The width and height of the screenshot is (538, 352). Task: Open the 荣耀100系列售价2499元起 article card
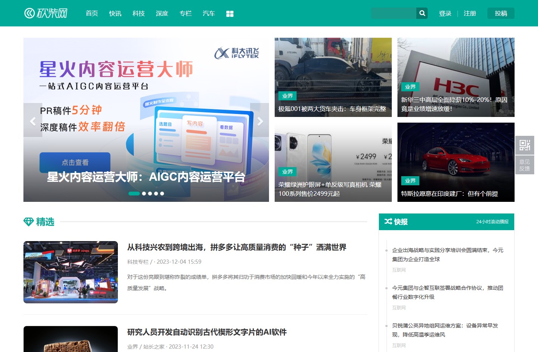click(333, 162)
